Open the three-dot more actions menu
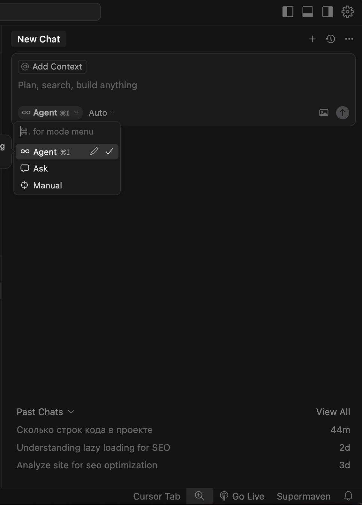 (x=349, y=39)
